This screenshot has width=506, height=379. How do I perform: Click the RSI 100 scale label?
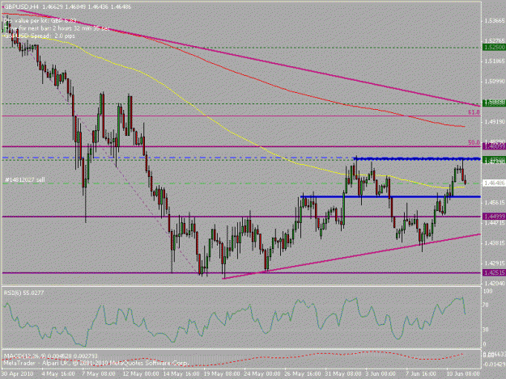pos(487,291)
